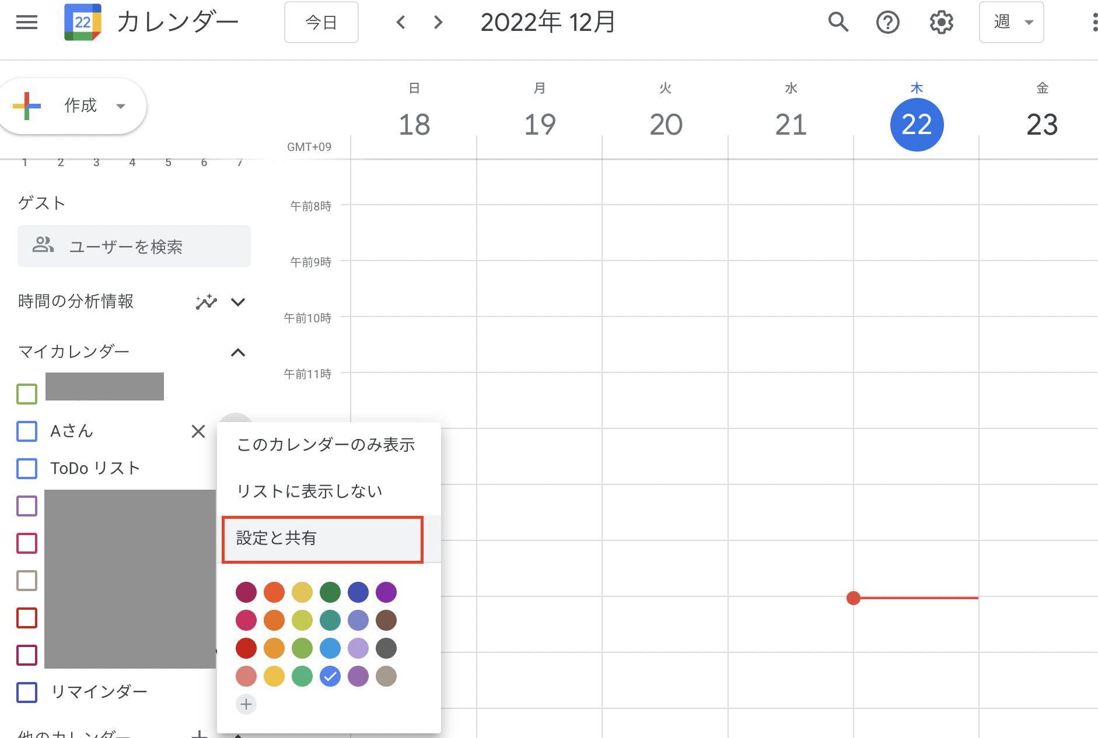Screen dimensions: 1098x738
Task: Open the calendar search
Action: (x=838, y=22)
